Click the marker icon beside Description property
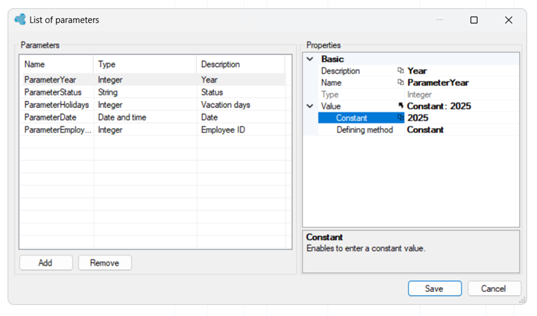 click(x=401, y=70)
